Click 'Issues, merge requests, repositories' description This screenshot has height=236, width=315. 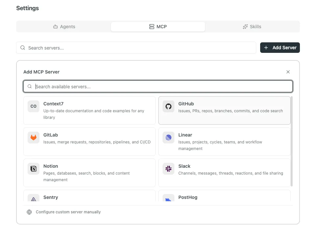97,142
